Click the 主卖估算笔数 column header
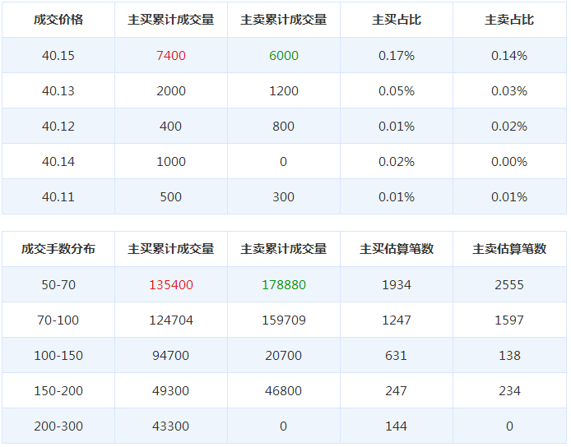Viewport: 571px width, 447px height. coord(509,249)
